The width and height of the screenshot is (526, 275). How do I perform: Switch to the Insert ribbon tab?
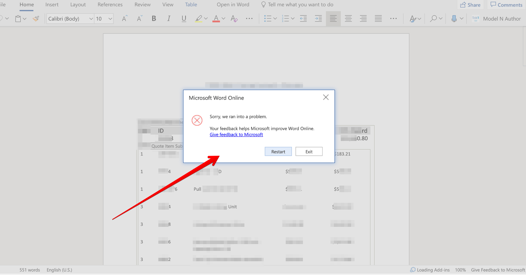point(52,4)
